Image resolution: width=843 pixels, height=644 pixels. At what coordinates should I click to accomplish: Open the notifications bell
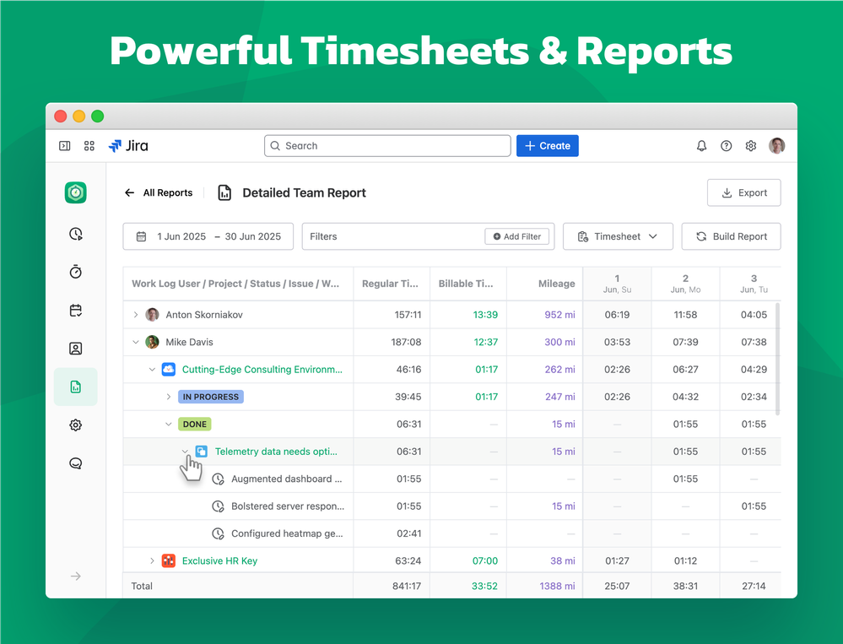point(701,146)
